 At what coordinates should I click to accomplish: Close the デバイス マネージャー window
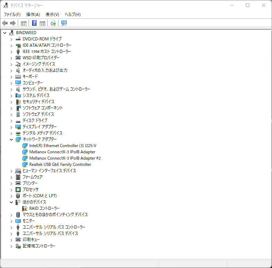(264, 5)
